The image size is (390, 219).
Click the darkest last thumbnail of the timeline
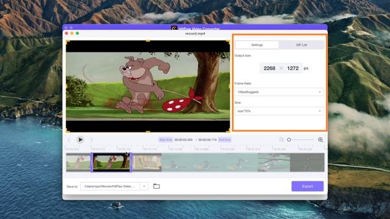(307, 162)
